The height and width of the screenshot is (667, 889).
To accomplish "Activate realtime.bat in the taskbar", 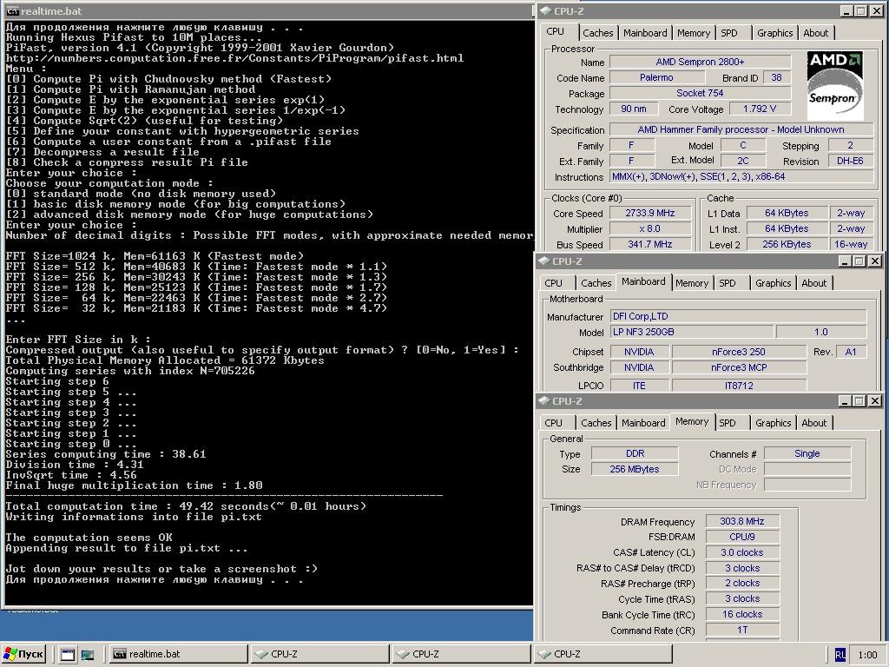I will 177,654.
